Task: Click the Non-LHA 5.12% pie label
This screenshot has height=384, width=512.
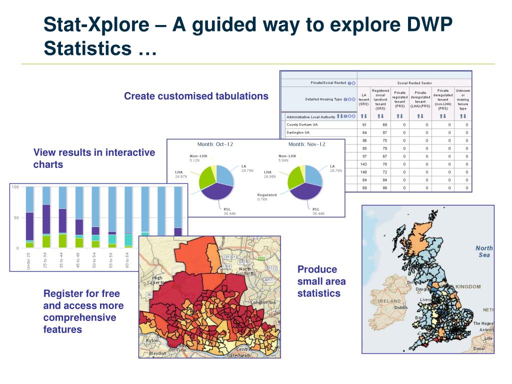Action: [x=198, y=158]
